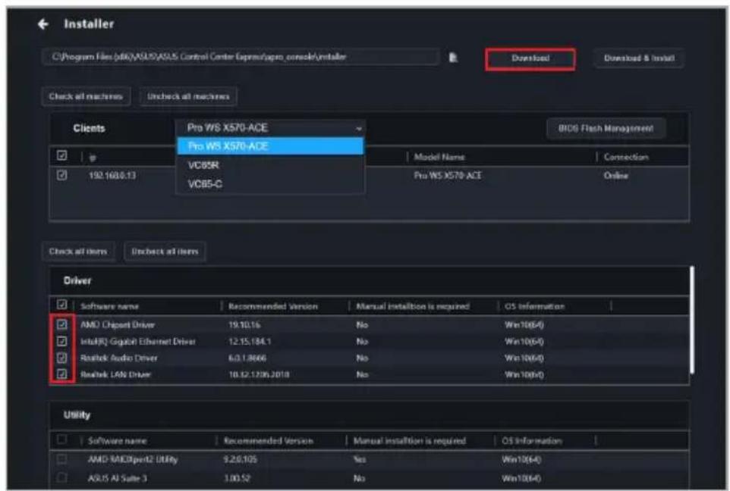Click the OS Information header in the Driver table
The height and width of the screenshot is (491, 730).
point(534,306)
